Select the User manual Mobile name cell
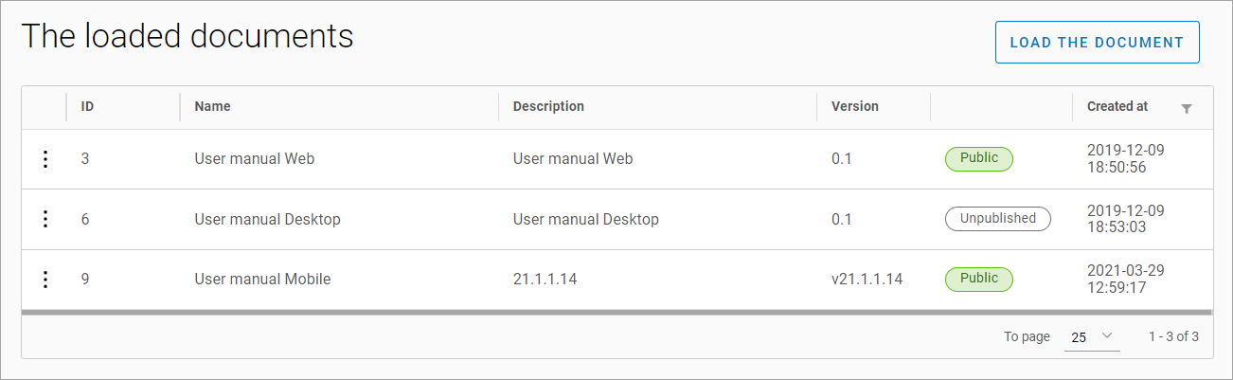The height and width of the screenshot is (380, 1233). 262,280
